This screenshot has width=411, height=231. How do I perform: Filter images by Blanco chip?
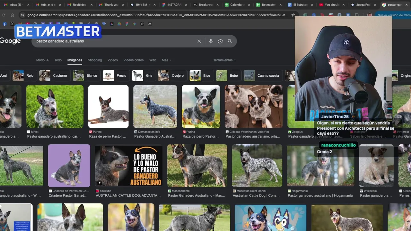86,76
